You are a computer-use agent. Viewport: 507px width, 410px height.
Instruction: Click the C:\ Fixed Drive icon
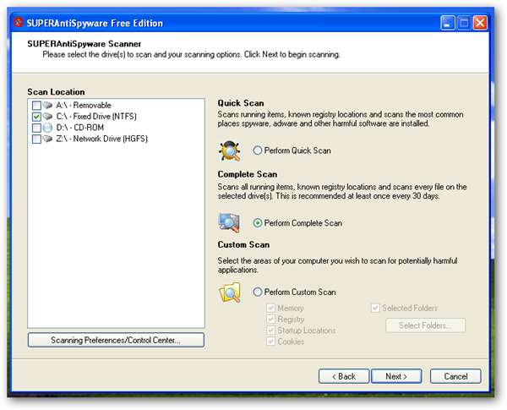[47, 116]
